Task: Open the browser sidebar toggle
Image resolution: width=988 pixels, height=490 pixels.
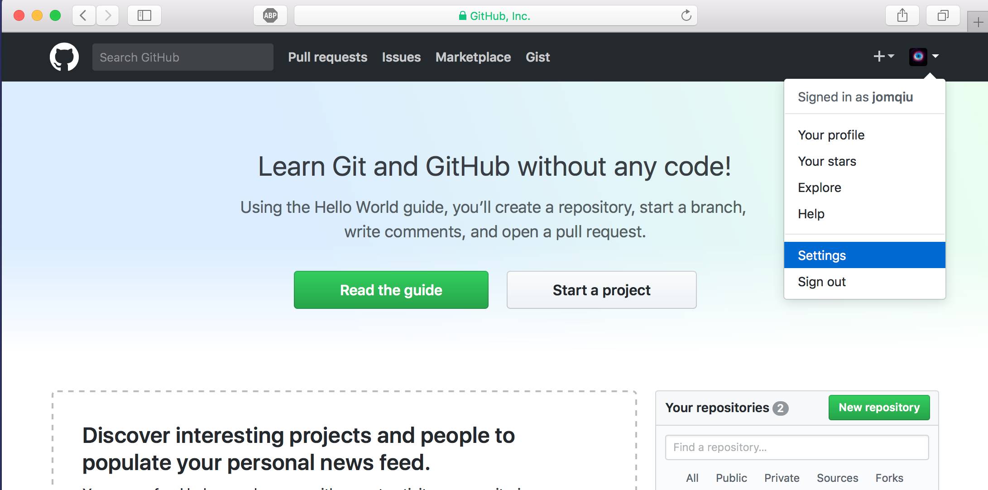Action: (x=144, y=16)
